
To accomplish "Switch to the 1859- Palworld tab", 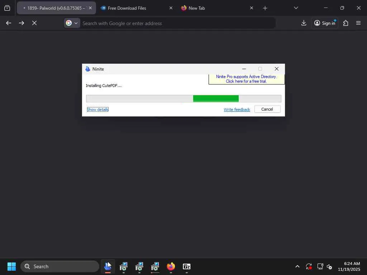I will (x=56, y=8).
